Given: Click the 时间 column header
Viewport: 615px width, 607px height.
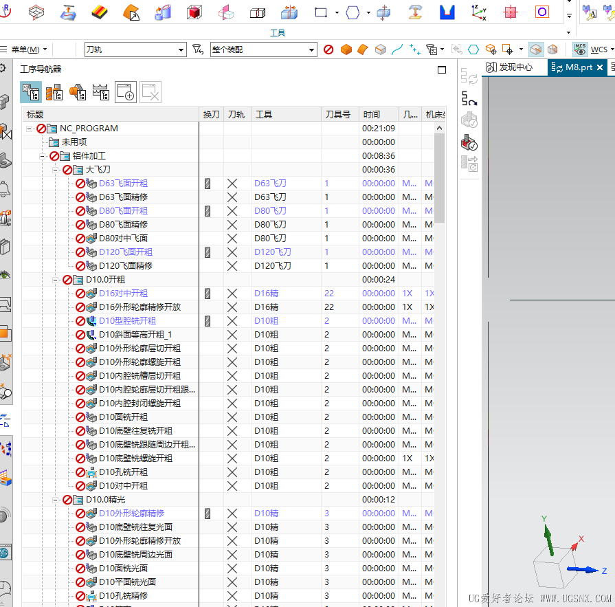Looking at the screenshot, I should [379, 115].
